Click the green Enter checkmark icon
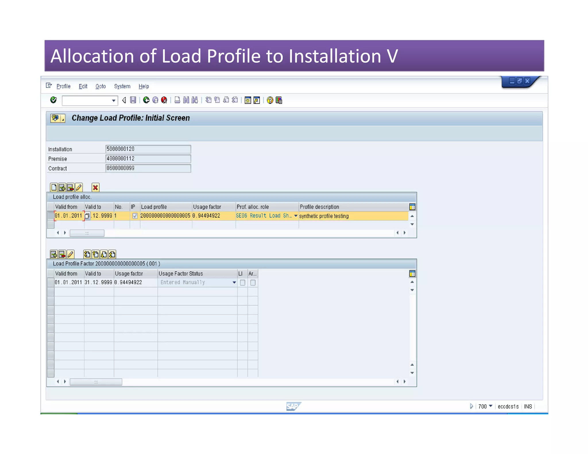This screenshot has height=454, width=588. click(x=53, y=100)
